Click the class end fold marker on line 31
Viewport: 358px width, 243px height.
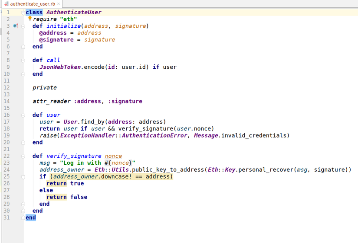tap(23, 218)
